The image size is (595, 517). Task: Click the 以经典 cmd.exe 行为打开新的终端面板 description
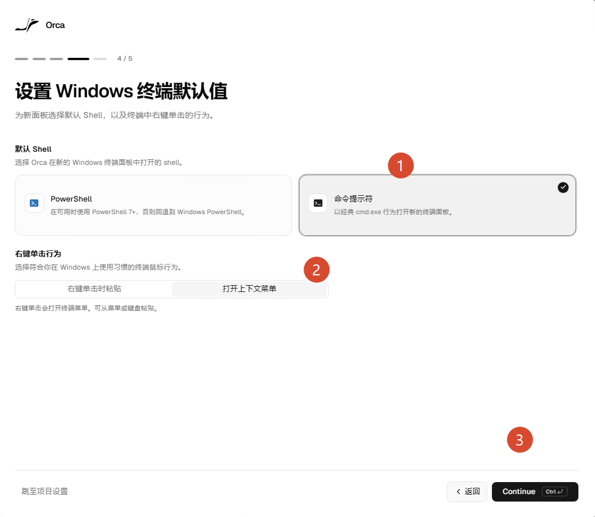click(393, 212)
